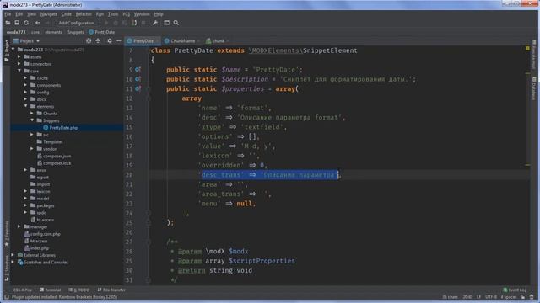
Task: Select index.php in the project tree
Action: [40, 248]
